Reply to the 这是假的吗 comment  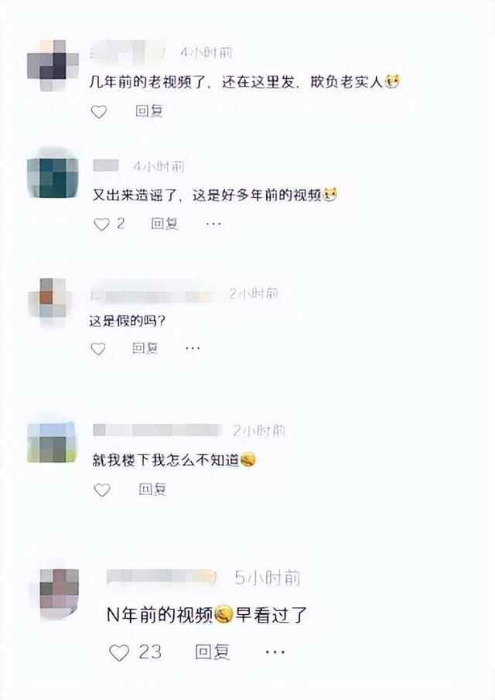coord(145,348)
